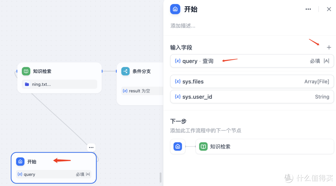Click the branch icon on the 条件分支 node
This screenshot has width=336, height=186.
coord(125,71)
